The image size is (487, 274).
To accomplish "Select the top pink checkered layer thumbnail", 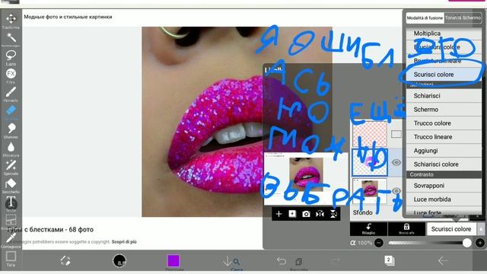I will [370, 134].
